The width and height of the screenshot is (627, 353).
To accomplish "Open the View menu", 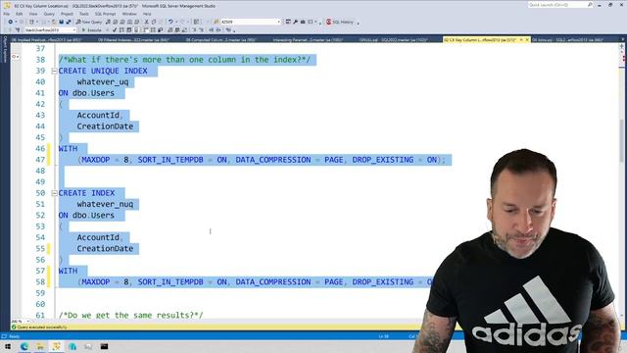I will (33, 14).
